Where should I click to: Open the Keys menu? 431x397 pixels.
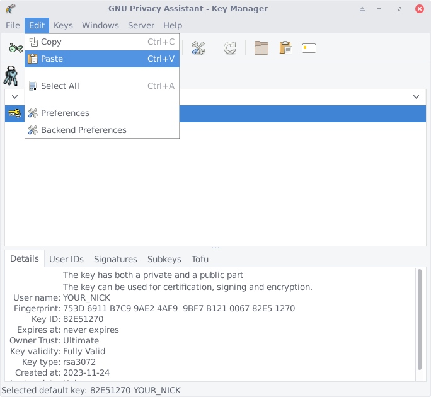click(x=63, y=25)
